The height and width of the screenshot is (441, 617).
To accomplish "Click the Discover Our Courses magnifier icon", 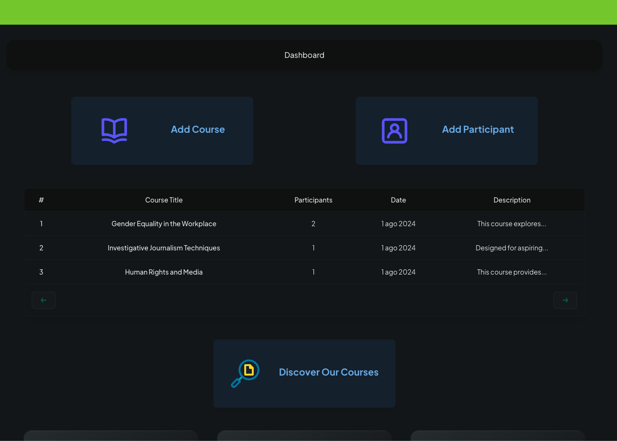I will pos(245,373).
